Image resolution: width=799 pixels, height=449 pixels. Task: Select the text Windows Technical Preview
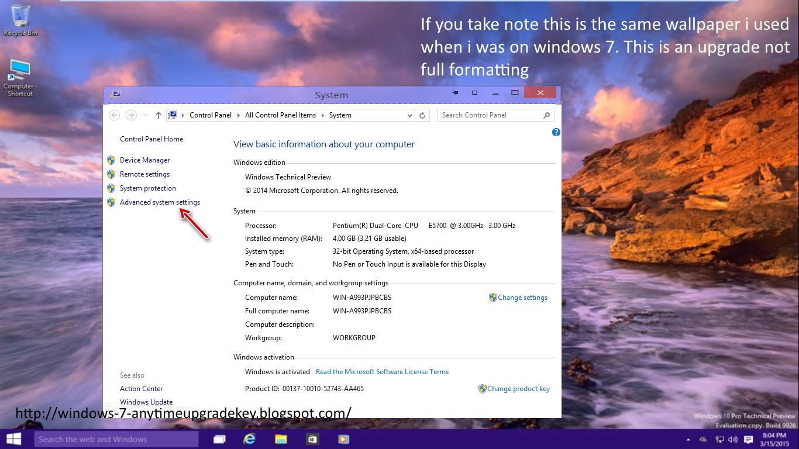tap(288, 177)
